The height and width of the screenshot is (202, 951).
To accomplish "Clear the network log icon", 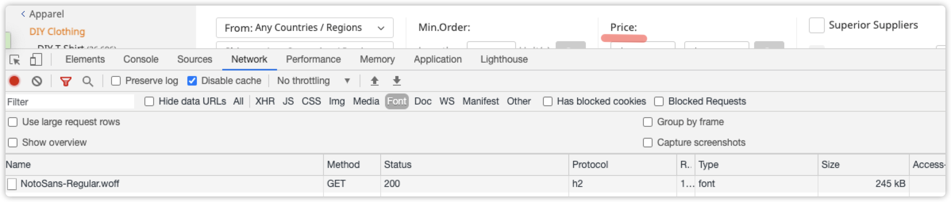I will (x=37, y=81).
